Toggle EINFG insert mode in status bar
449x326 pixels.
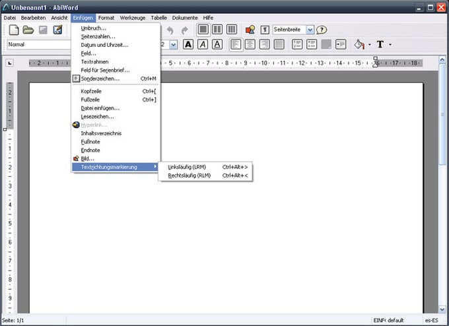click(x=380, y=320)
